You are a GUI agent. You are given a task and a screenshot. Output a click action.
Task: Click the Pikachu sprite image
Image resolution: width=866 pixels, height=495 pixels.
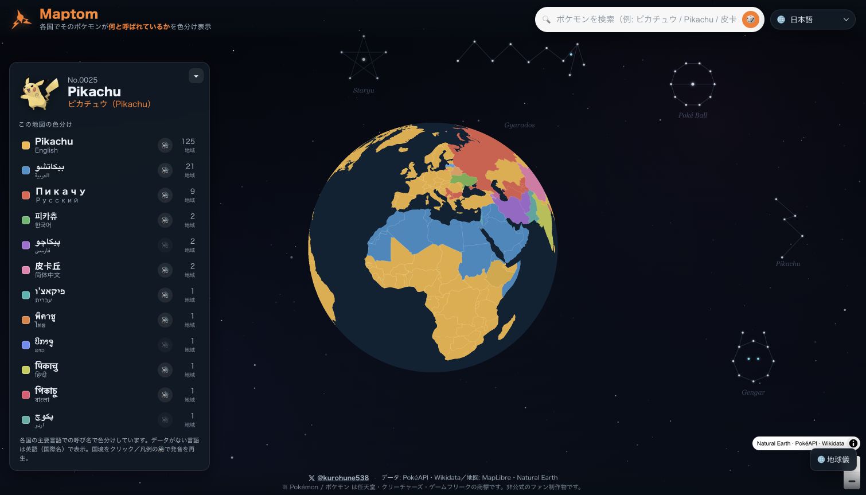point(40,92)
